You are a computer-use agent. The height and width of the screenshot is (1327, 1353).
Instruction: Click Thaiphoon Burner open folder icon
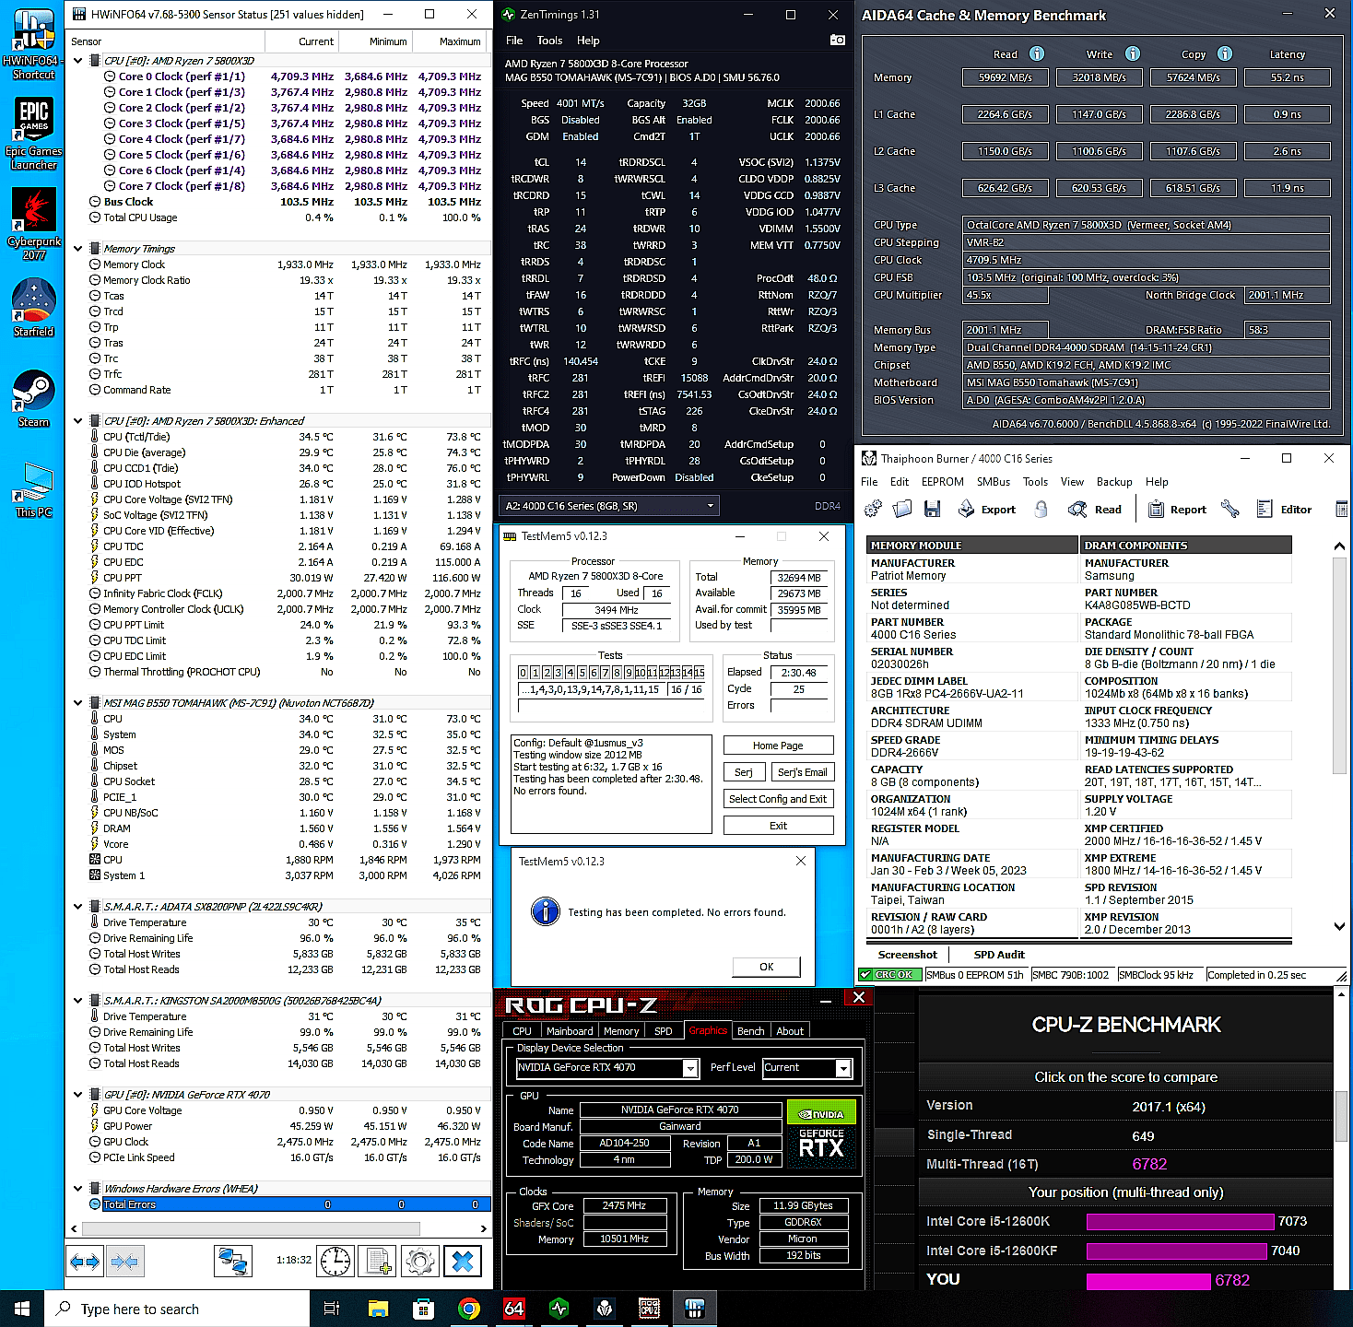click(902, 509)
